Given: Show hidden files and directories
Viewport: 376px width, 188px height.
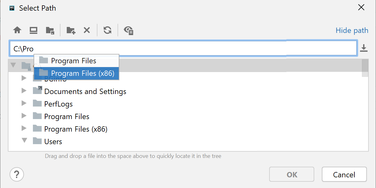Looking at the screenshot, I should [128, 30].
